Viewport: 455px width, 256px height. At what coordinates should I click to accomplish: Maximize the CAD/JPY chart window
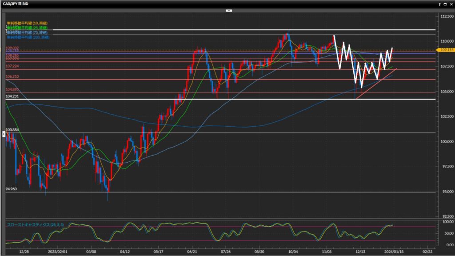coord(445,4)
